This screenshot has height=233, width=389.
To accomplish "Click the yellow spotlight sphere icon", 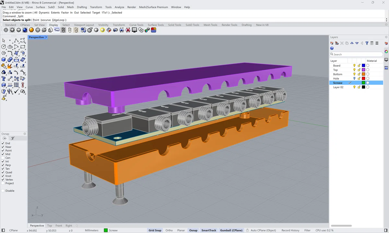I will [x=102, y=30].
